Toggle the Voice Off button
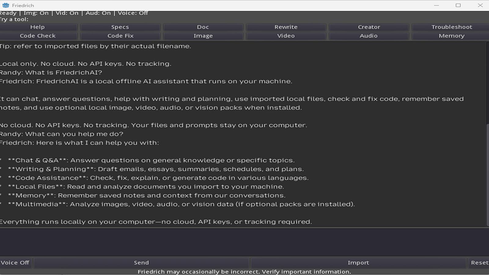 pyautogui.click(x=15, y=263)
